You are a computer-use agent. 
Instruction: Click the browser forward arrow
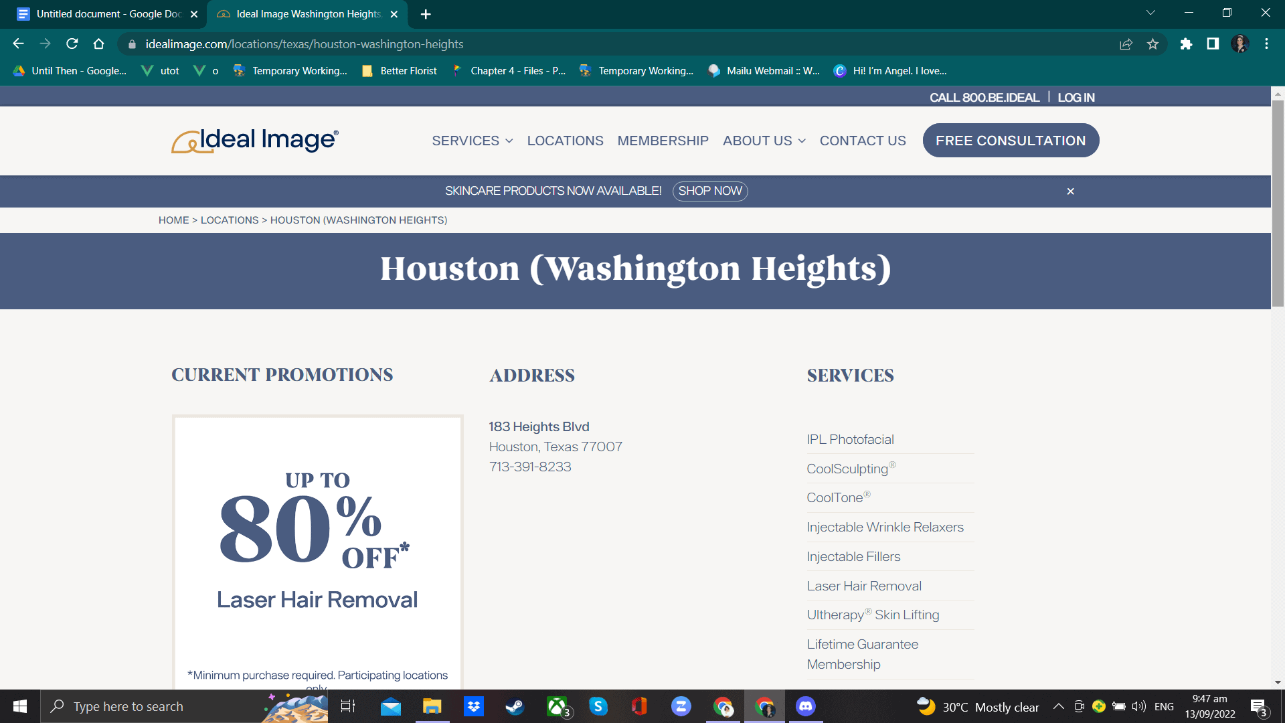pyautogui.click(x=45, y=44)
